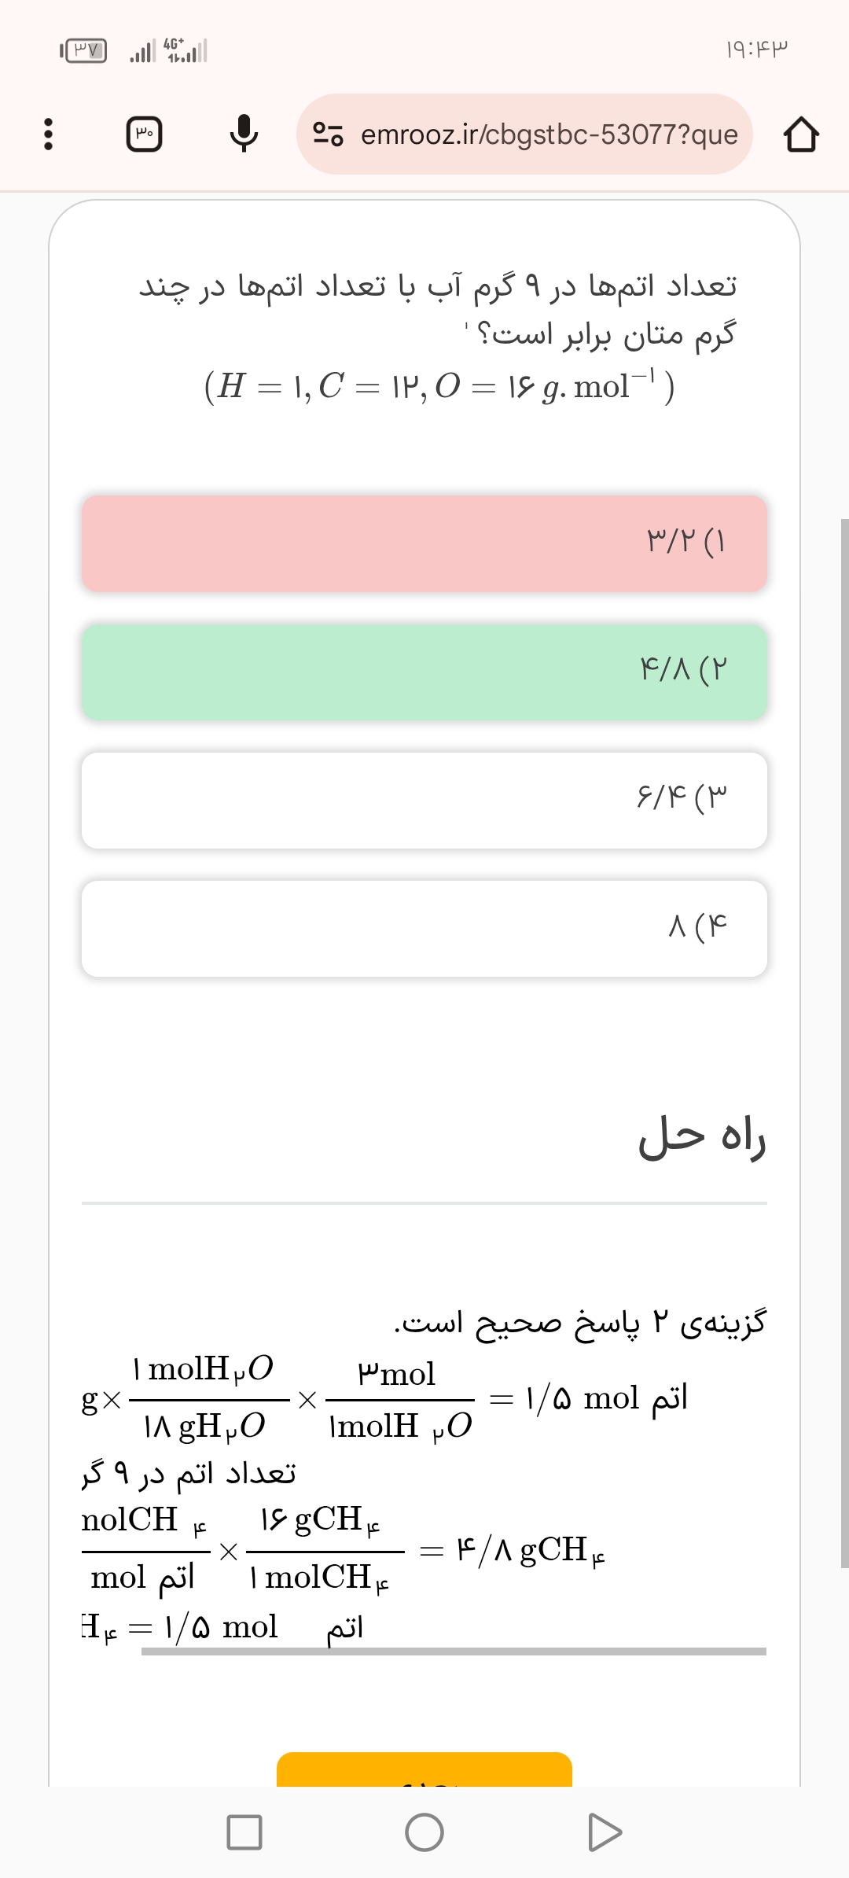Open browser three-dot overflow menu

click(x=48, y=134)
